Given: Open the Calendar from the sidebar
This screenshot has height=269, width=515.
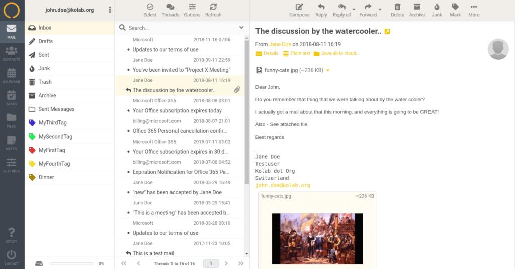Looking at the screenshot, I should (12, 75).
